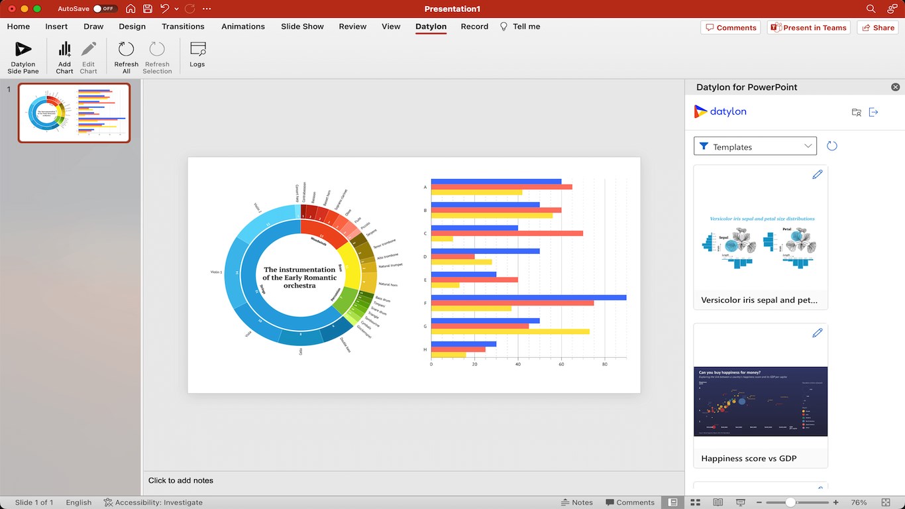Start the Slide Show from the status bar icon
Screen dimensions: 905x509
(x=740, y=502)
